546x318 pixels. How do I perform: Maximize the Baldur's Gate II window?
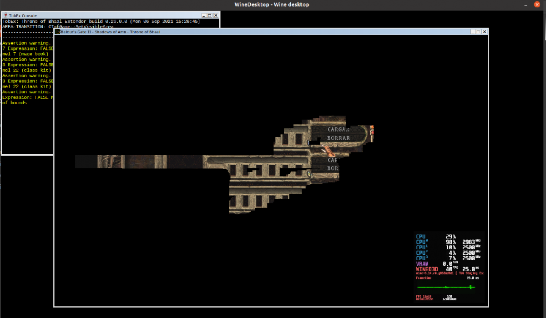click(479, 32)
